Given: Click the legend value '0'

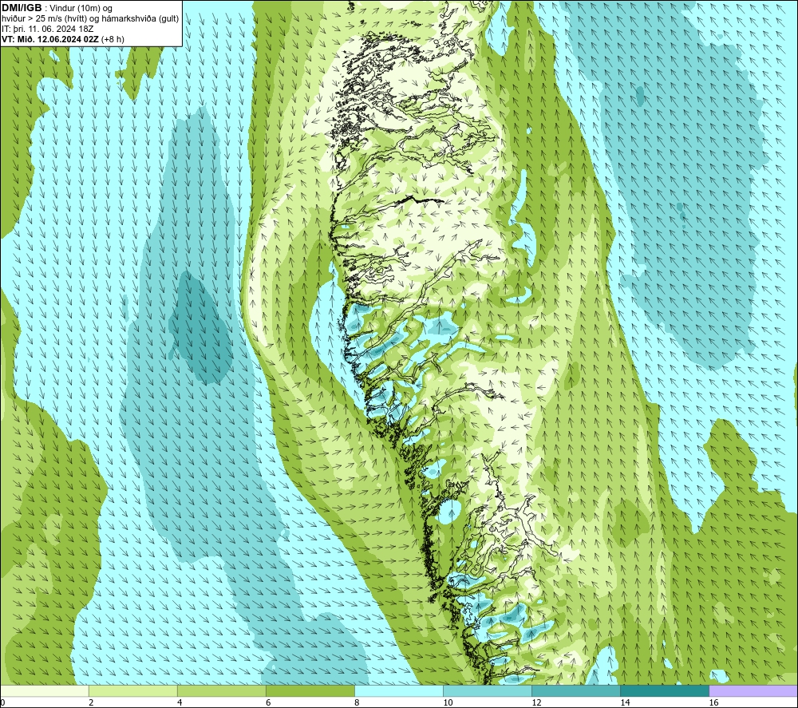Looking at the screenshot, I should click(x=3, y=703).
